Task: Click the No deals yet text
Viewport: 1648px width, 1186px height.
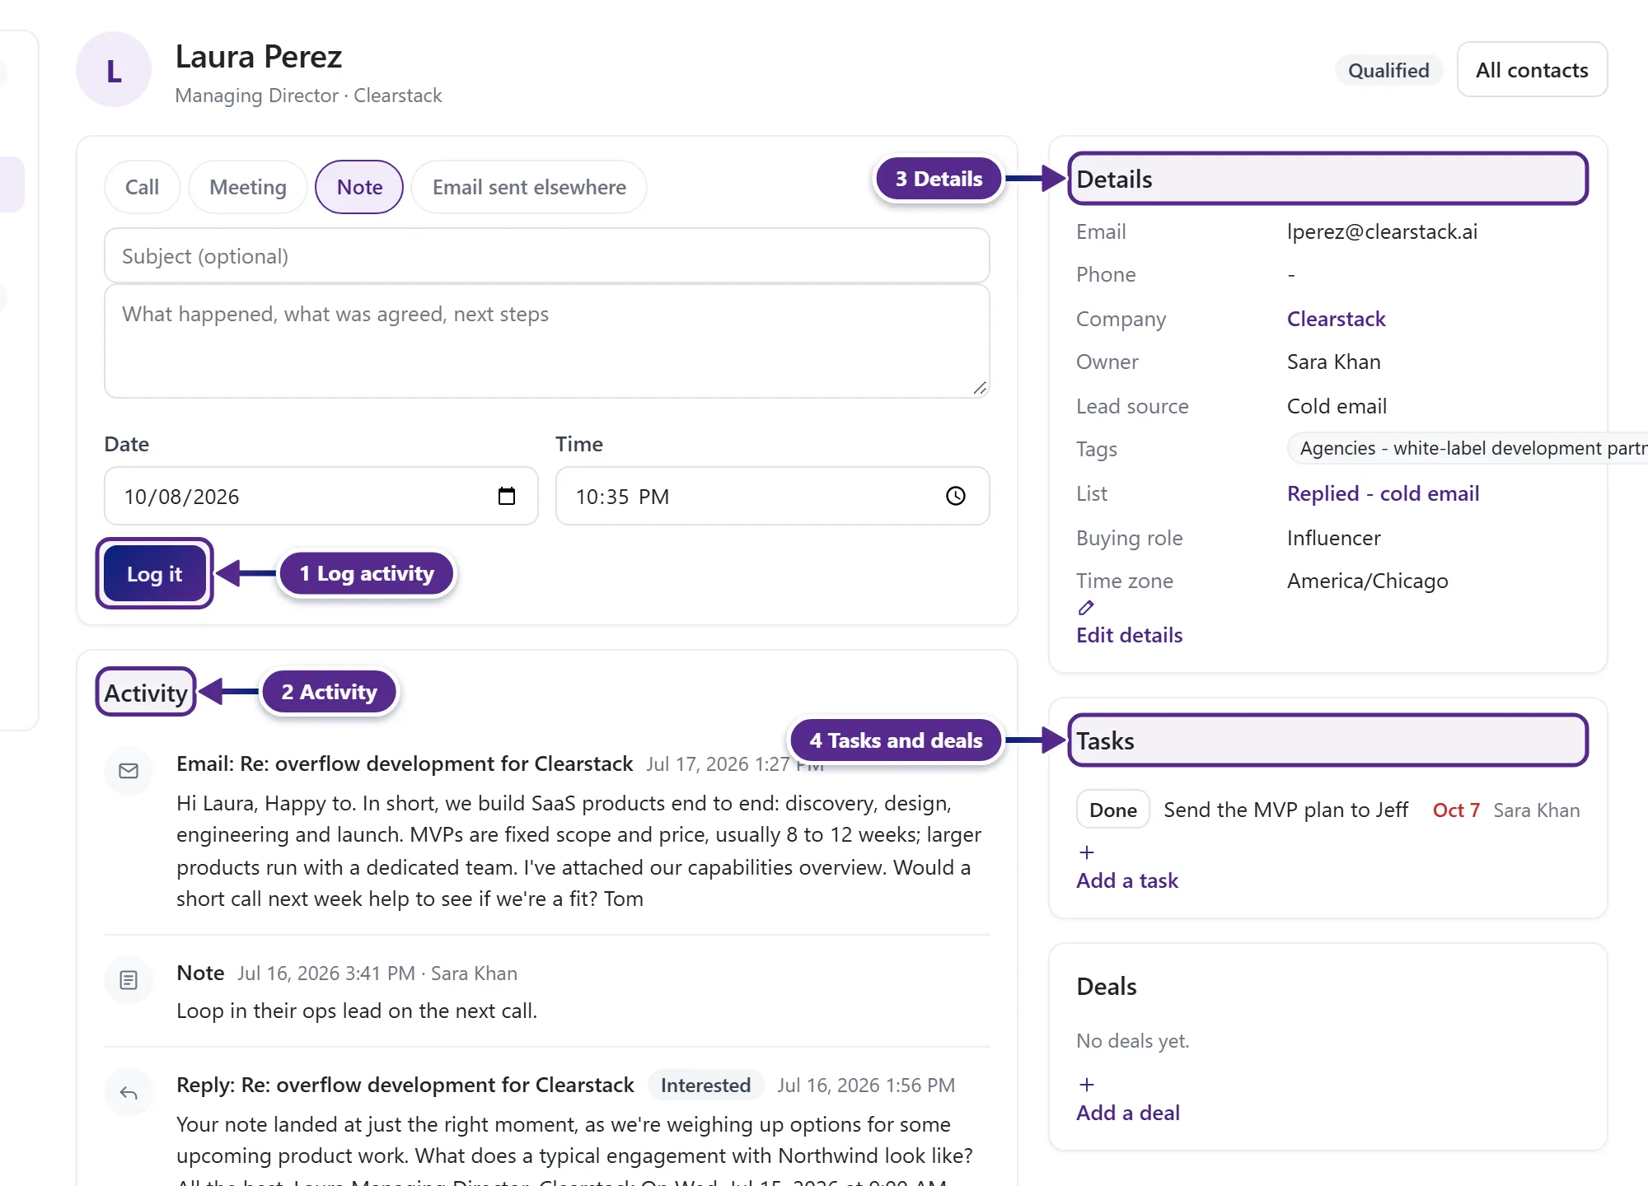Action: (x=1133, y=1041)
